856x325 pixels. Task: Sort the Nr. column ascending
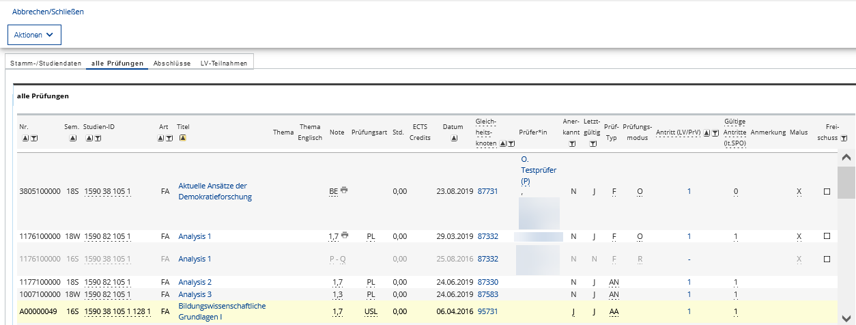25,138
